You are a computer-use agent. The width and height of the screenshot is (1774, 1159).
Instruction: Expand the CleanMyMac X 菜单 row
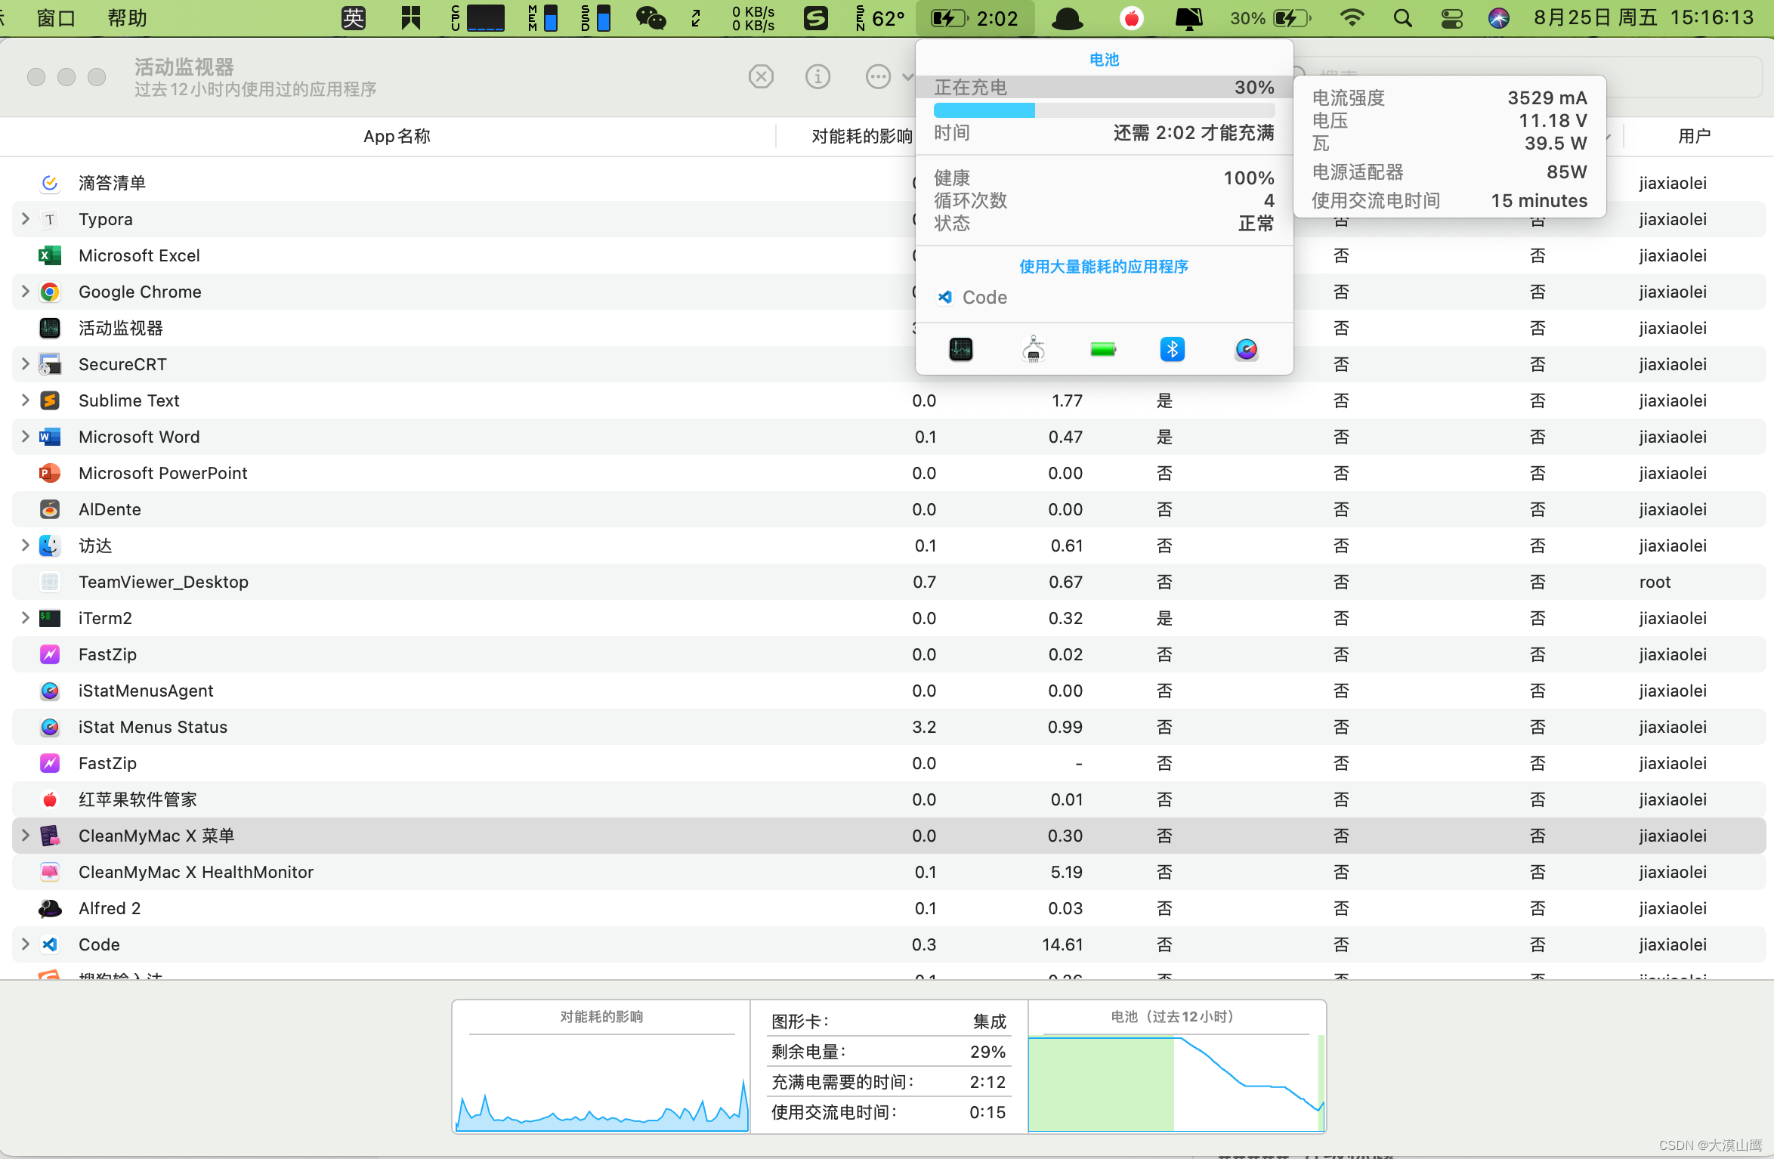25,836
